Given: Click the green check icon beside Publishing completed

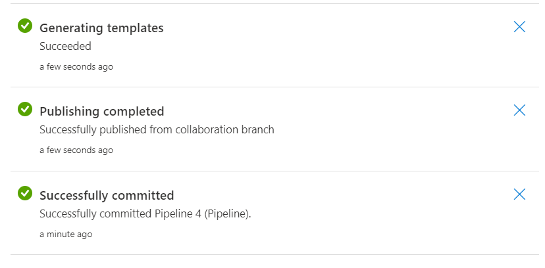Looking at the screenshot, I should point(25,109).
